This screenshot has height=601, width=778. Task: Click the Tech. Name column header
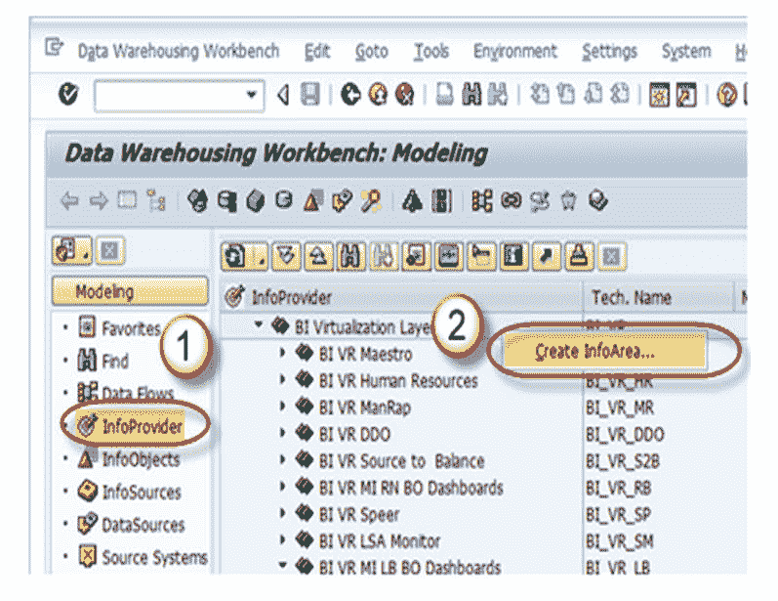[658, 297]
